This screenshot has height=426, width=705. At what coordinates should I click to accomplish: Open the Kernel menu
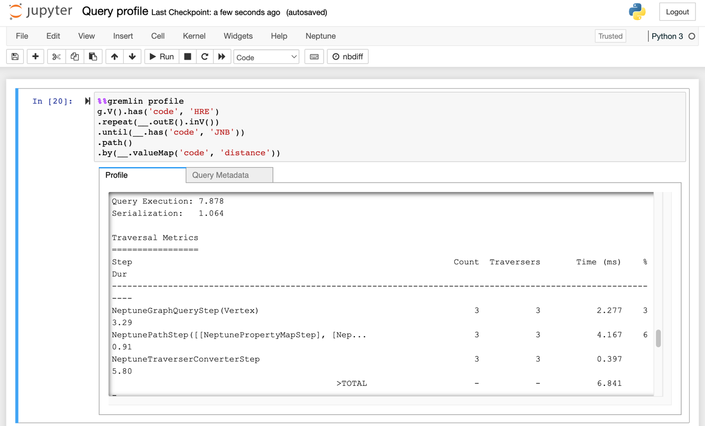point(194,36)
